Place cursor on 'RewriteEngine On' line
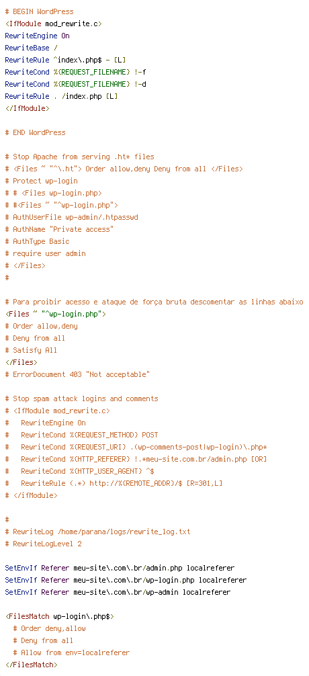309x676 pixels. 37,36
